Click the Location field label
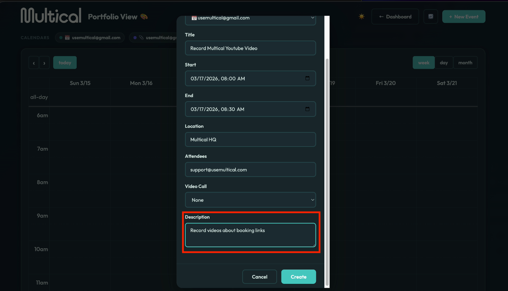This screenshot has height=291, width=508. pos(194,126)
